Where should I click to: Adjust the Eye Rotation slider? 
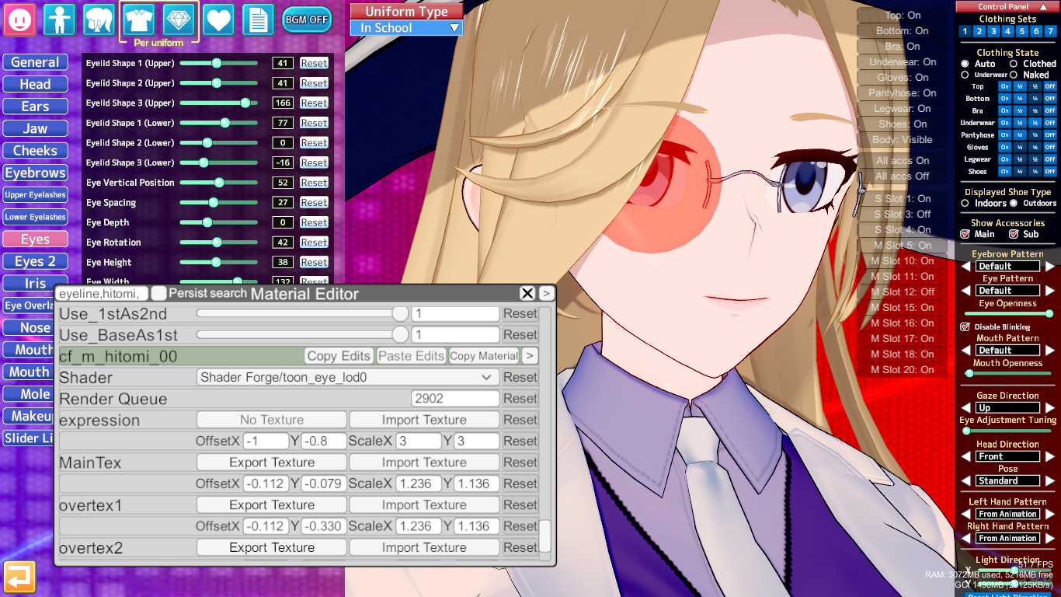tap(217, 243)
